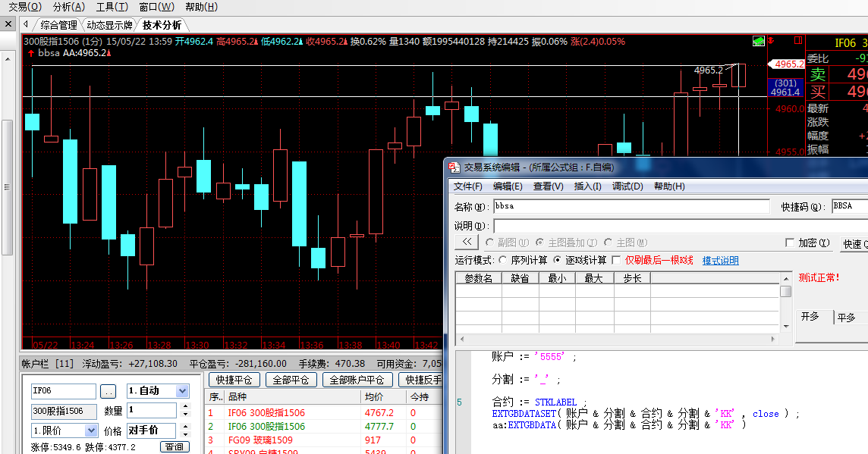
Task: Expand the '1.限价' price type dropdown
Action: click(x=90, y=431)
